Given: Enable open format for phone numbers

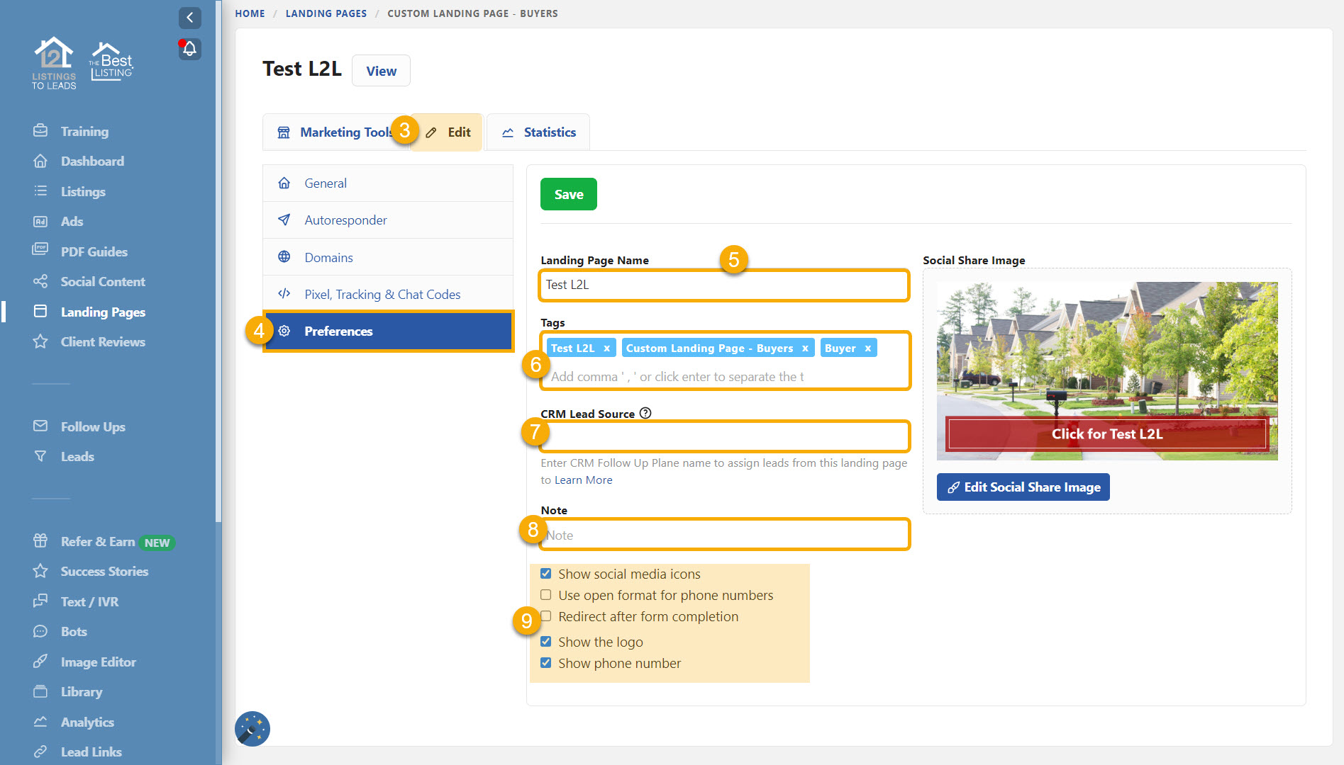Looking at the screenshot, I should (x=546, y=595).
